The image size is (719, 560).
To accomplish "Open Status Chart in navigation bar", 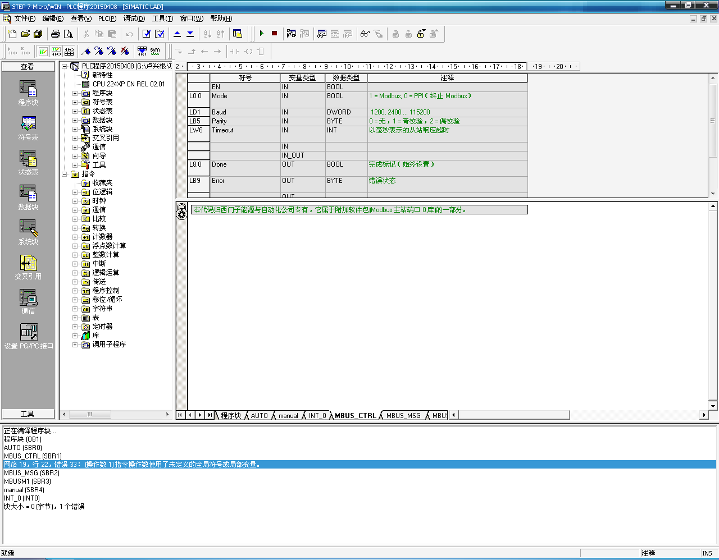I will pos(28,163).
